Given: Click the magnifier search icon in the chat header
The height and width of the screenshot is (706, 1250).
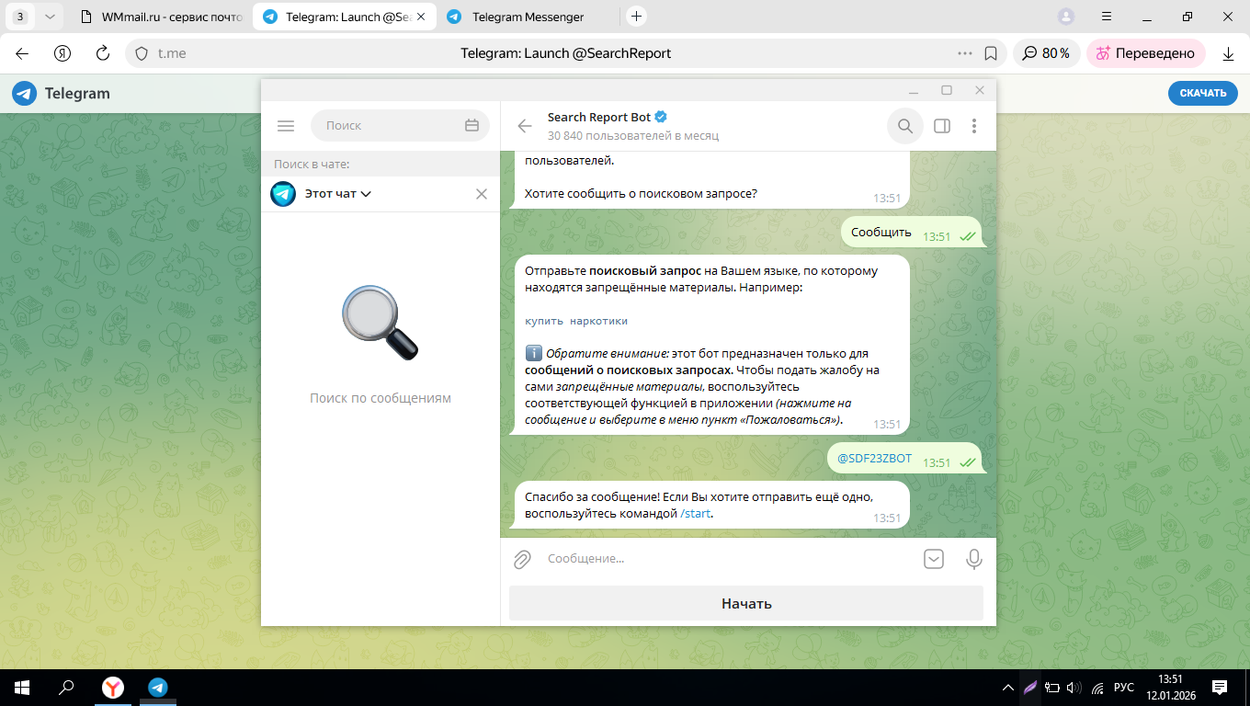Looking at the screenshot, I should [905, 126].
